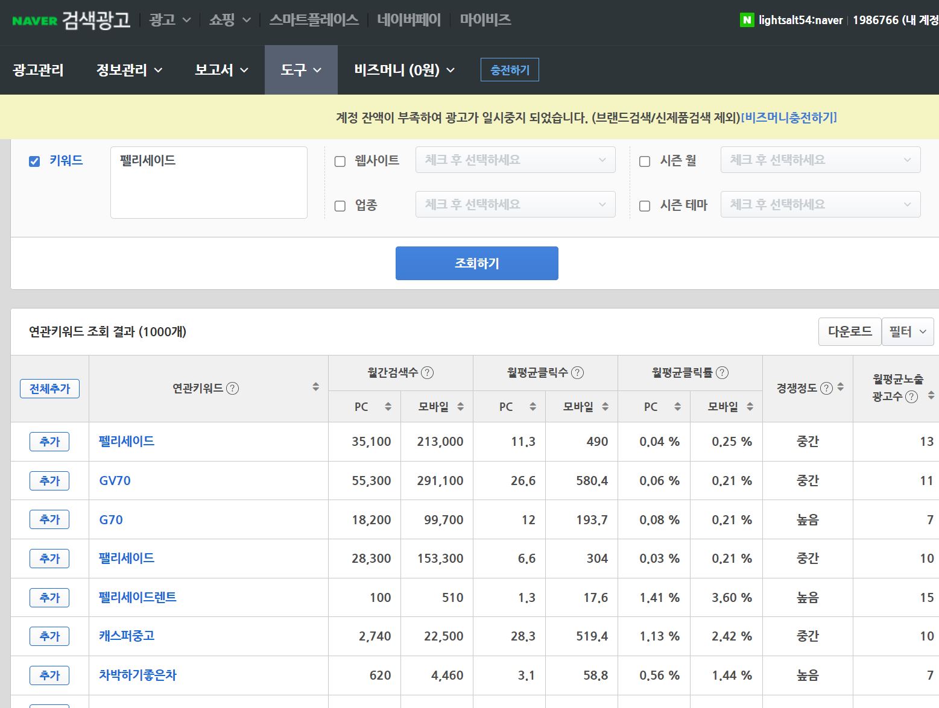This screenshot has width=939, height=708.
Task: Open help icon next to 연관키워드 header
Action: point(232,388)
